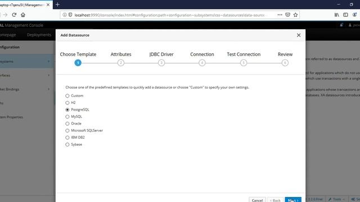Bookmark this page with the star icon
Screen dimensions: 360x202
295,15
